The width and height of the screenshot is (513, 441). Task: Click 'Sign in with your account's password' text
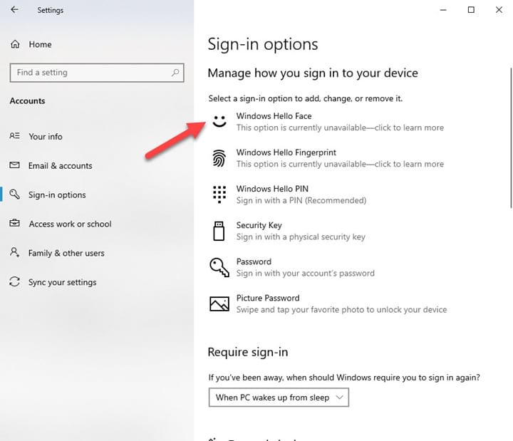point(306,273)
